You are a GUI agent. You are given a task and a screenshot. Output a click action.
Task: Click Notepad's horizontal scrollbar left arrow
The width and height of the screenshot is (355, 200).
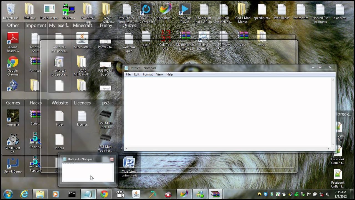coord(126,149)
